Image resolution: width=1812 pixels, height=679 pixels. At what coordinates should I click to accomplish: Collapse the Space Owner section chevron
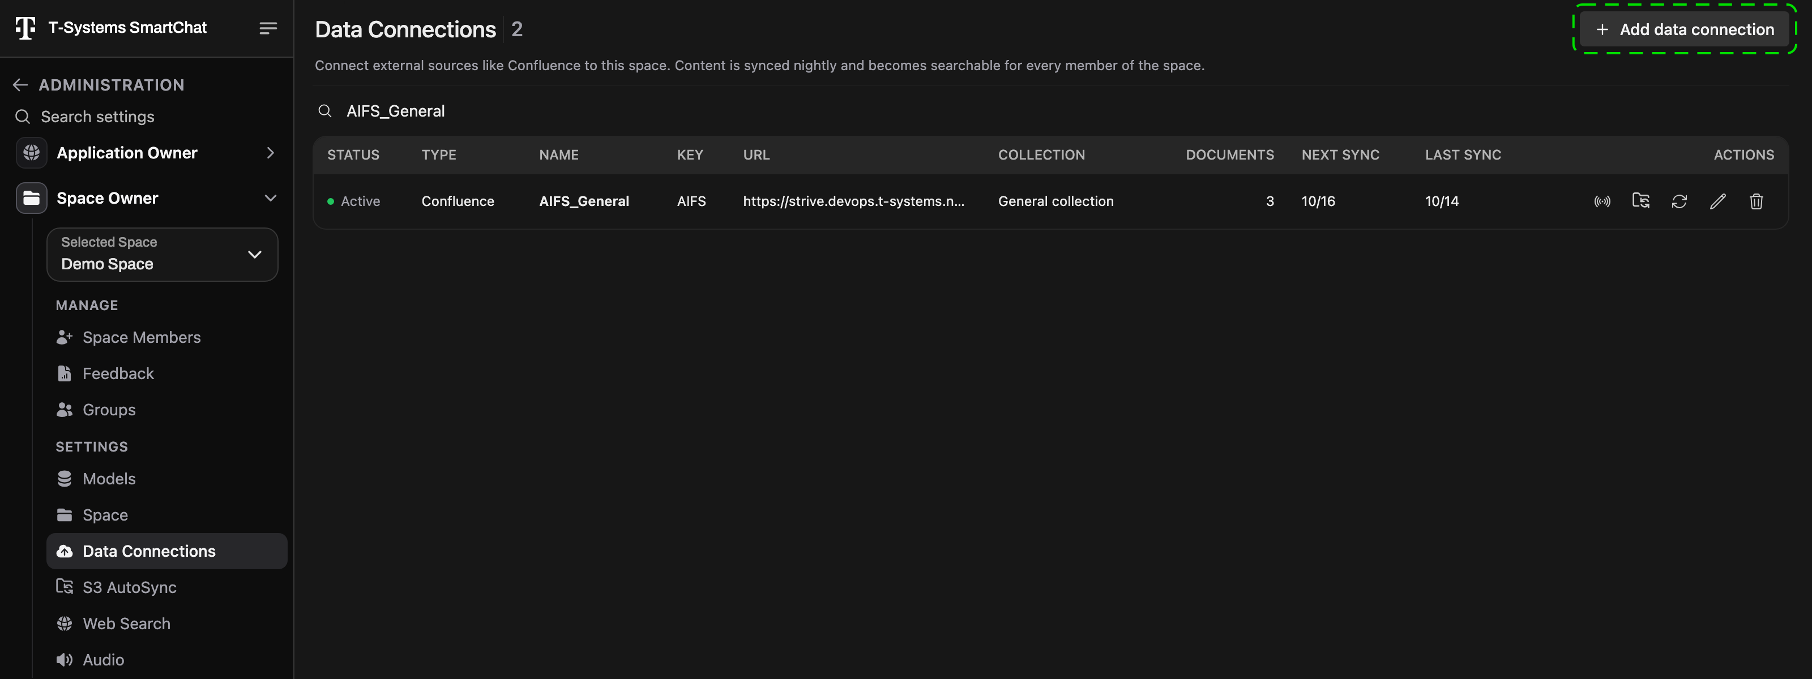[270, 198]
